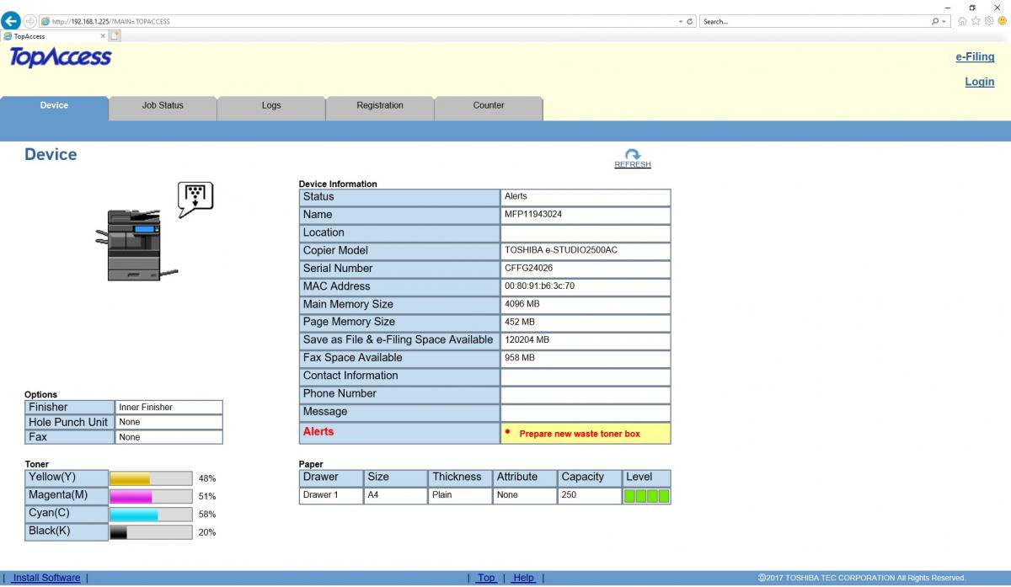Click the browser back arrow button
The width and height of the screenshot is (1011, 587).
pyautogui.click(x=11, y=21)
